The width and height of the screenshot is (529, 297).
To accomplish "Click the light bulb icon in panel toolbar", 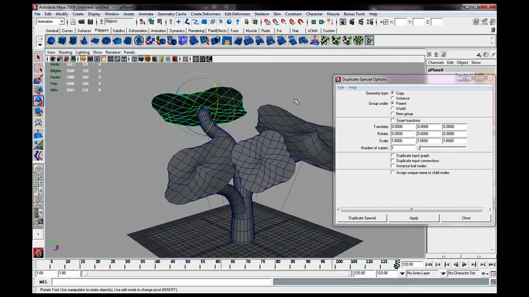I will coord(162,59).
